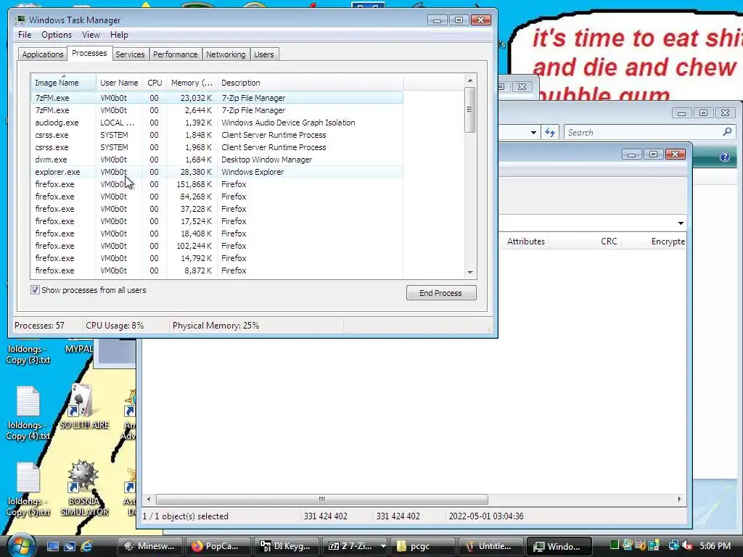Select the explorer.exe process row

pos(217,172)
